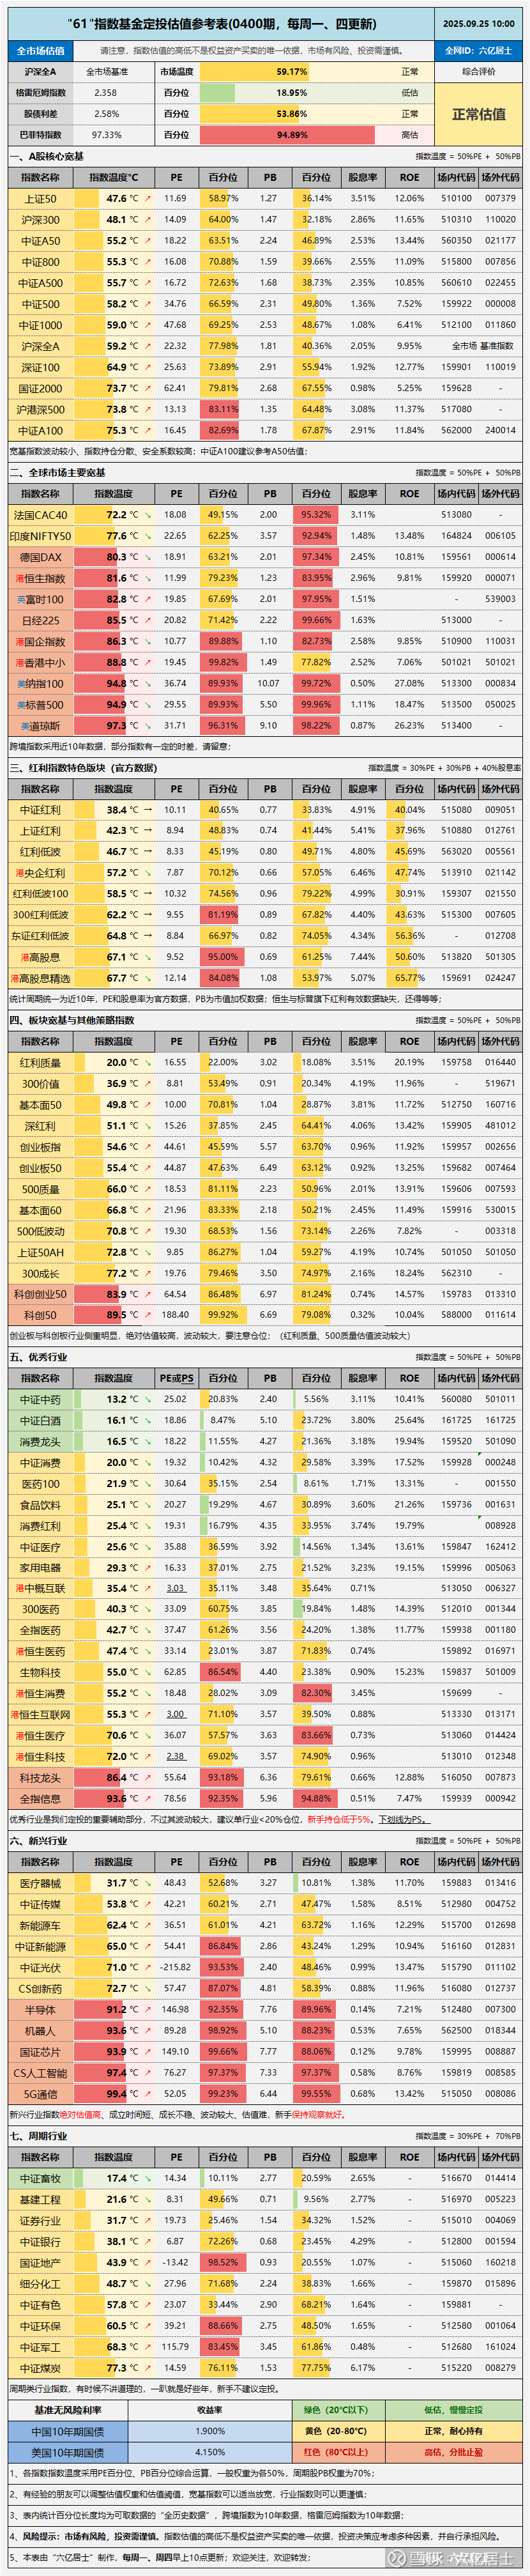This screenshot has width=530, height=2576.
Task: Click the downward arrow in 基建工程 row
Action: click(148, 2199)
